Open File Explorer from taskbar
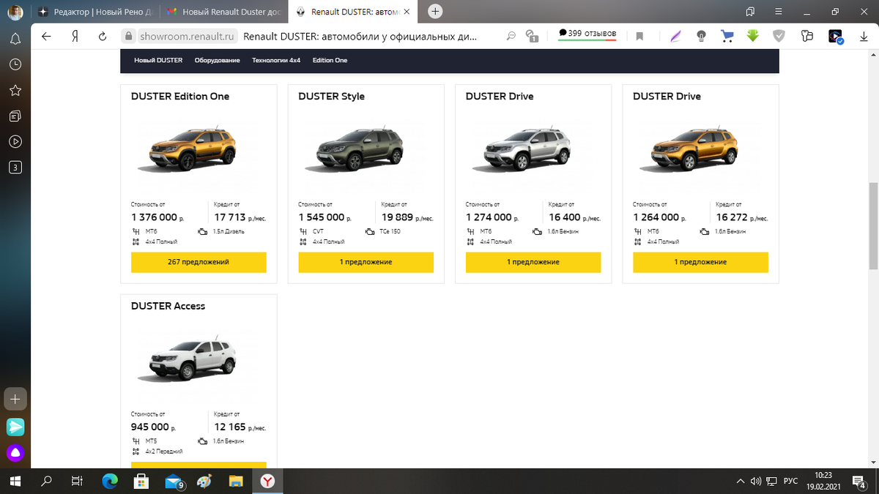Image resolution: width=879 pixels, height=494 pixels. (x=236, y=481)
